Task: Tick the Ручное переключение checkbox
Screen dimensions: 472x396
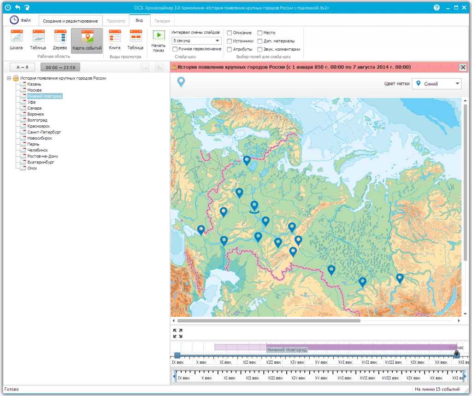Action: click(175, 49)
